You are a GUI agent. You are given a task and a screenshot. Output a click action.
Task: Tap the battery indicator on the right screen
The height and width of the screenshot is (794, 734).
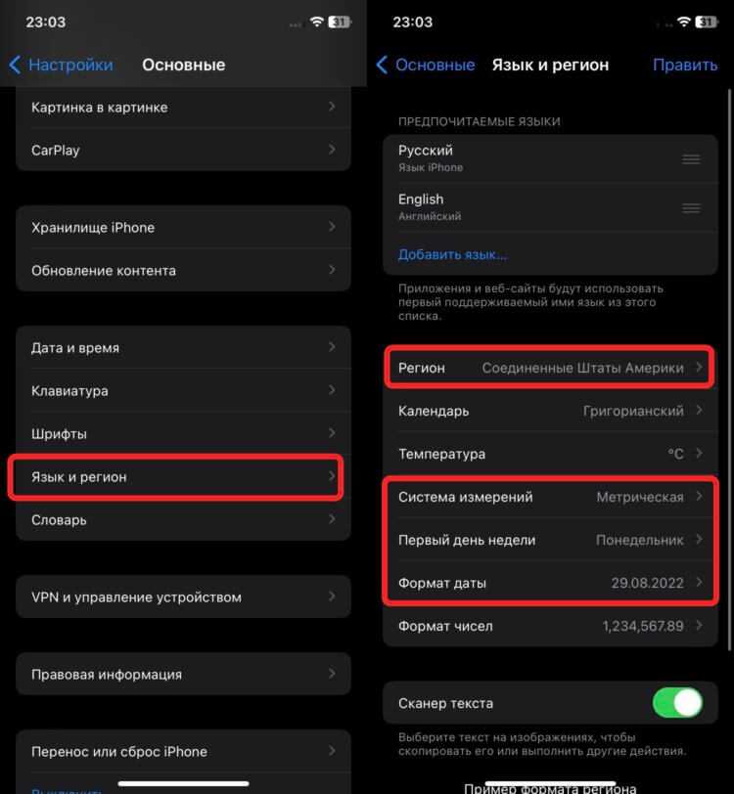point(707,22)
